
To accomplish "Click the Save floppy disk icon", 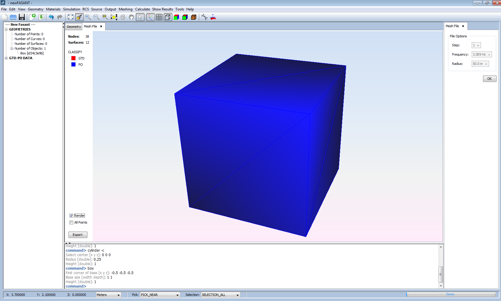I will 22,17.
